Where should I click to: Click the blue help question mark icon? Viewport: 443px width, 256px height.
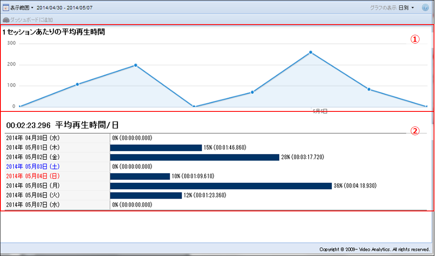425,7
